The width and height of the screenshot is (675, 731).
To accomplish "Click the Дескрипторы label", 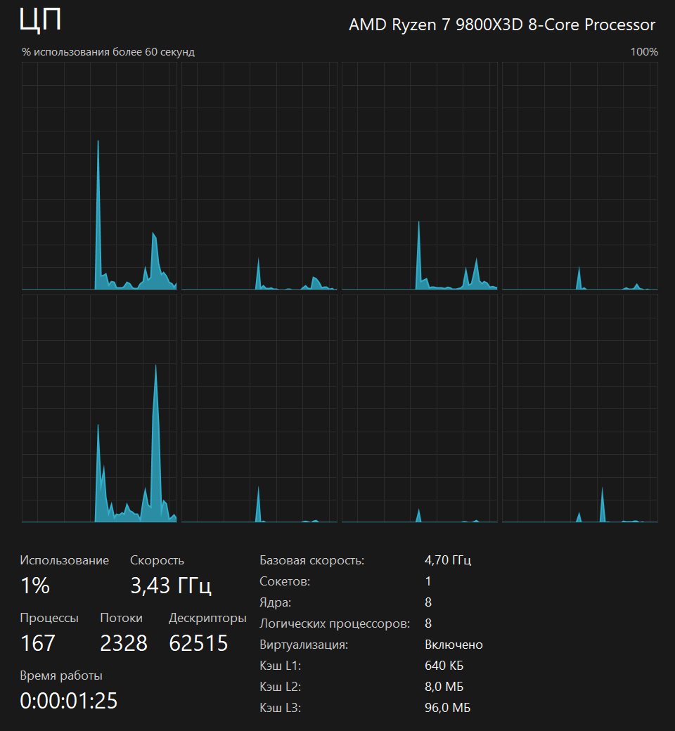I will click(x=207, y=618).
